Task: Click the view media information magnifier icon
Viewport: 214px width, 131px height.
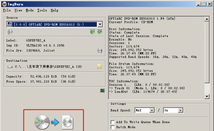Action: click(10, 32)
